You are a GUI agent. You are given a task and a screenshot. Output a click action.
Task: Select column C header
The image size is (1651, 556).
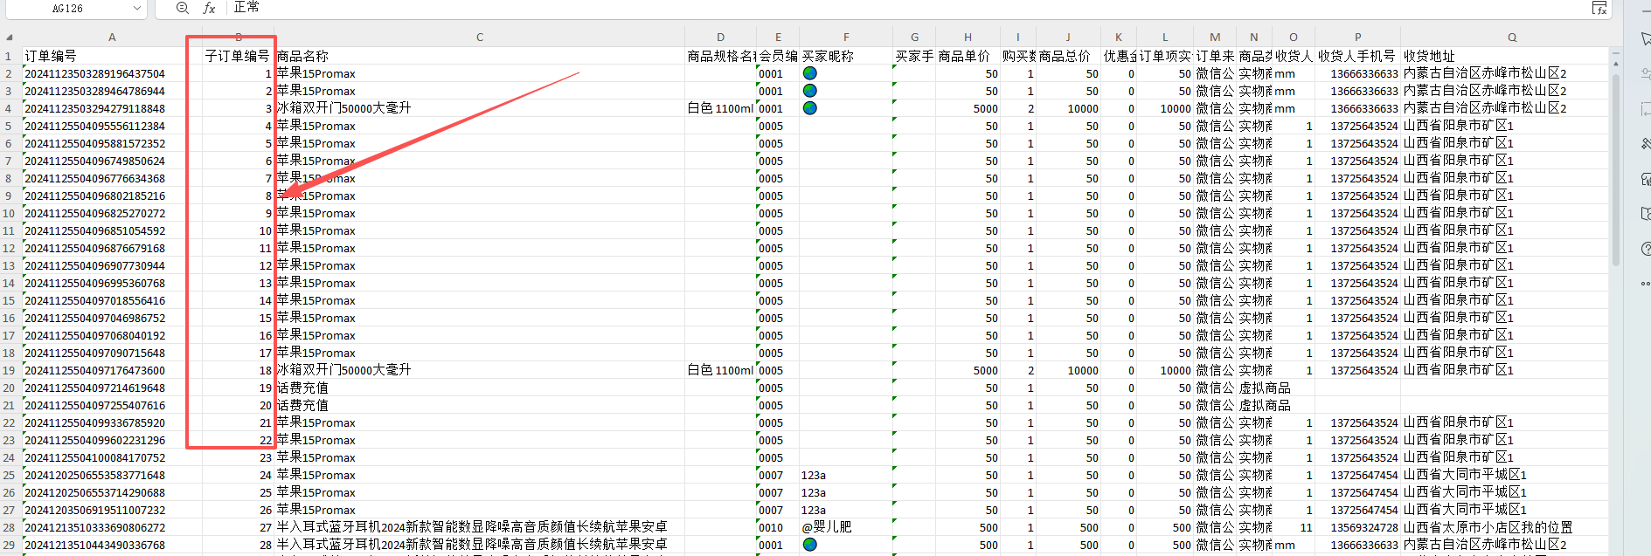[480, 38]
